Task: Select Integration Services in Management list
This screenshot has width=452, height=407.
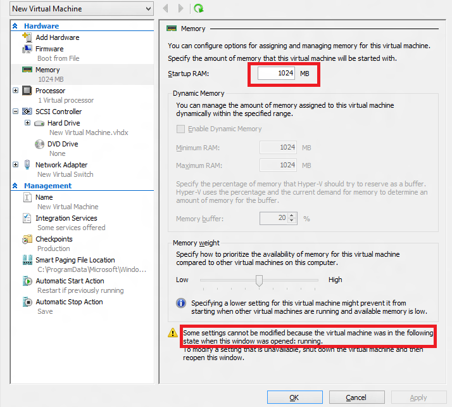Action: click(66, 218)
